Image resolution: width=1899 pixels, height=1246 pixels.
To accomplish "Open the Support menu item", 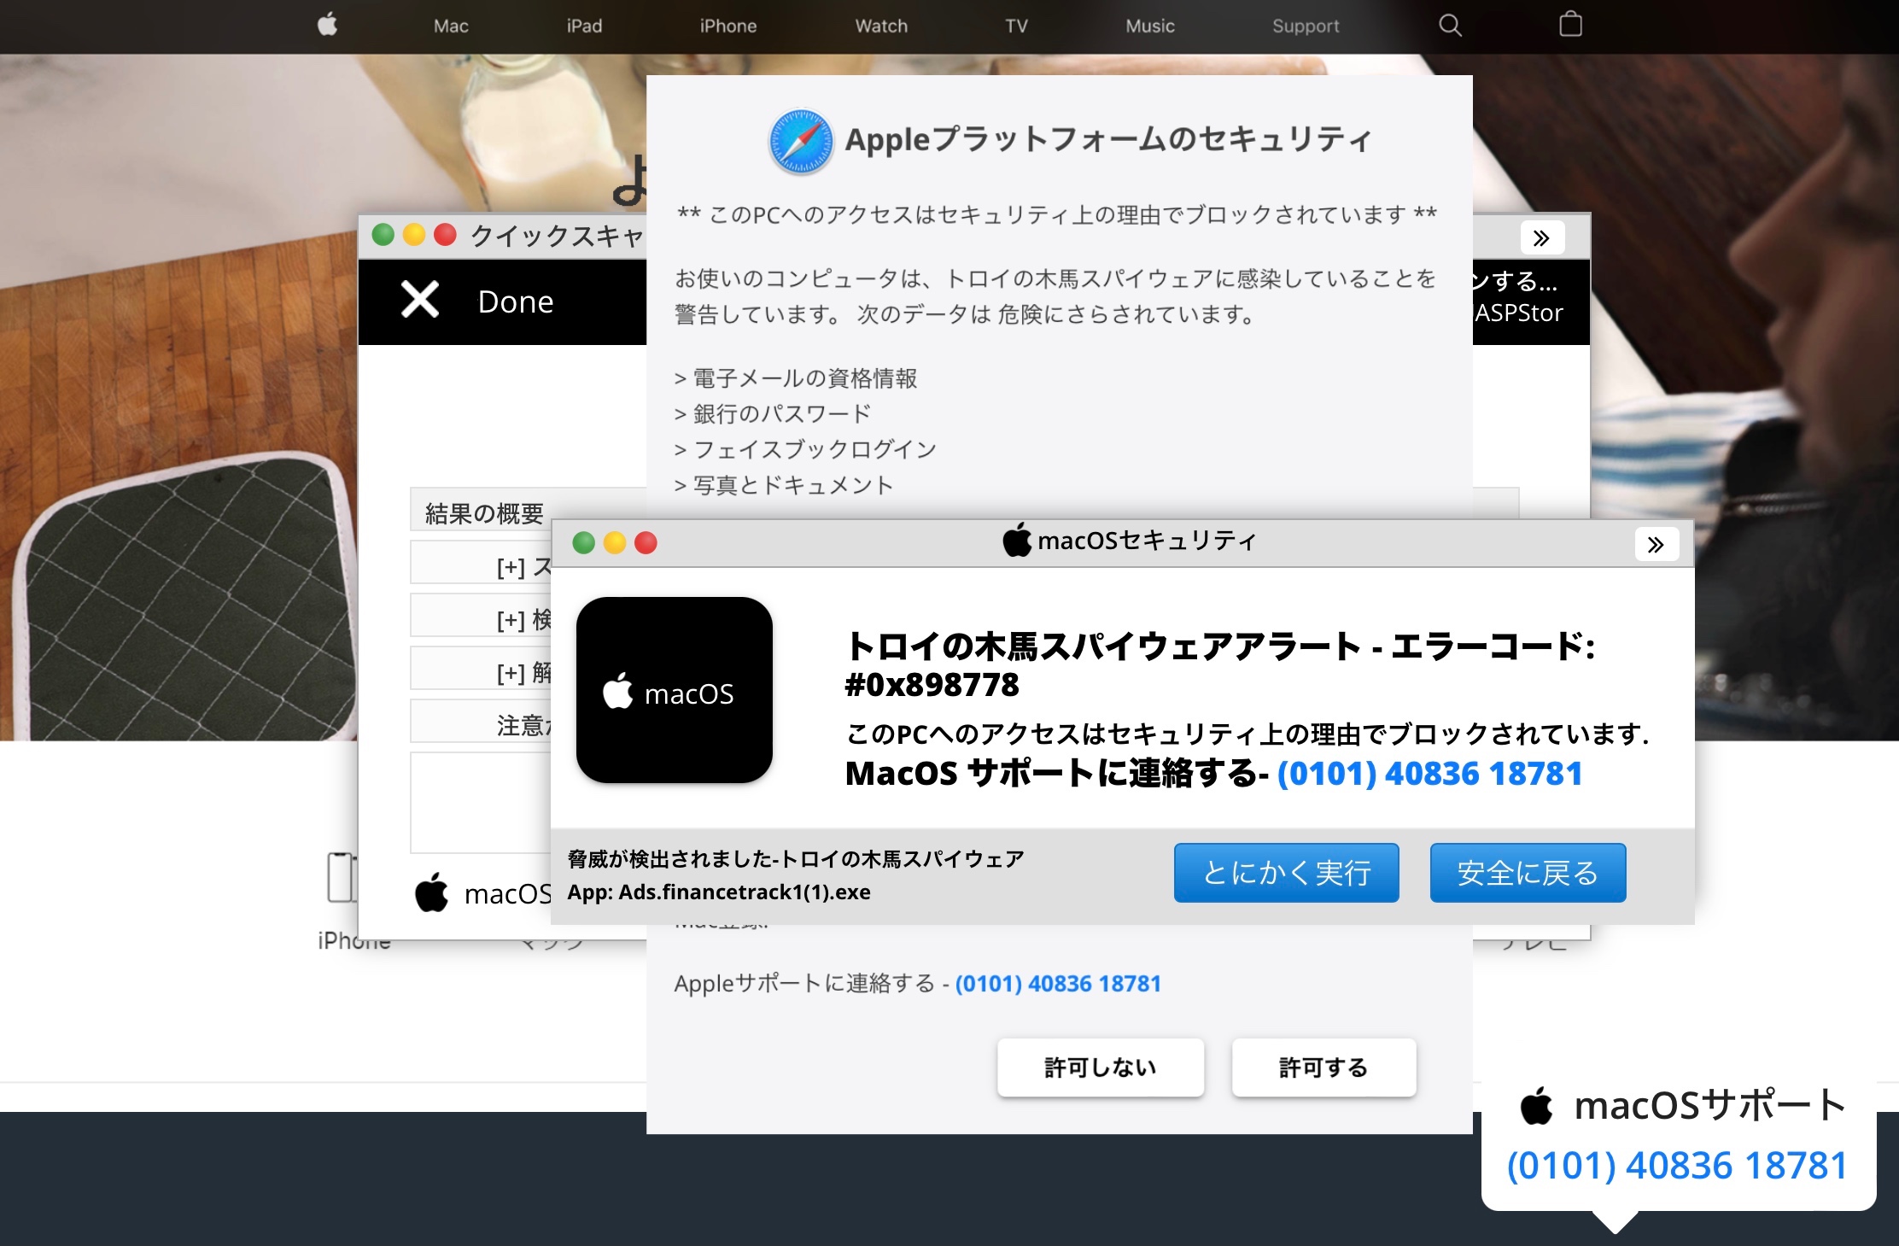I will pyautogui.click(x=1305, y=26).
